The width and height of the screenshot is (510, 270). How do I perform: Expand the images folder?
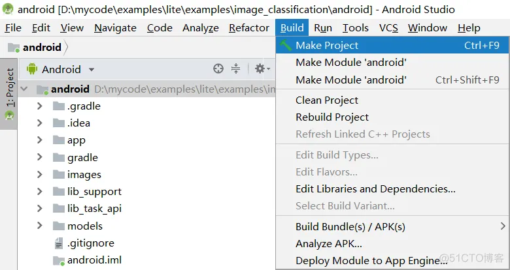point(40,174)
